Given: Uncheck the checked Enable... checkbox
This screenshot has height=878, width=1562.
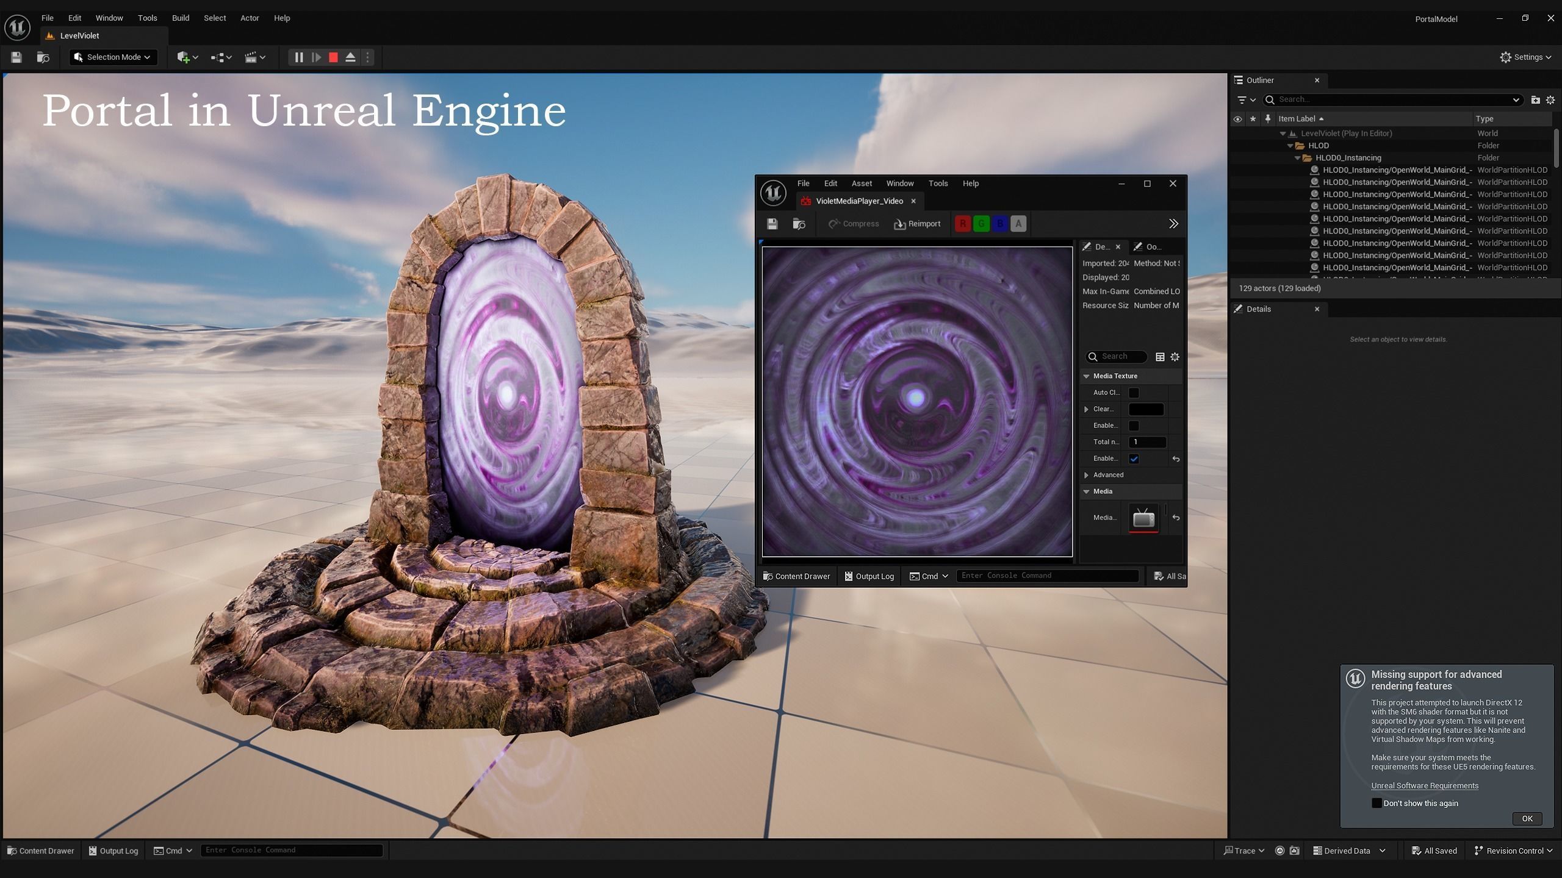Looking at the screenshot, I should 1134,459.
